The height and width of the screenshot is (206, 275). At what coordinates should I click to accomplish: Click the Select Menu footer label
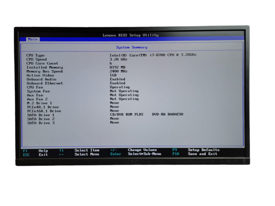coord(87,154)
